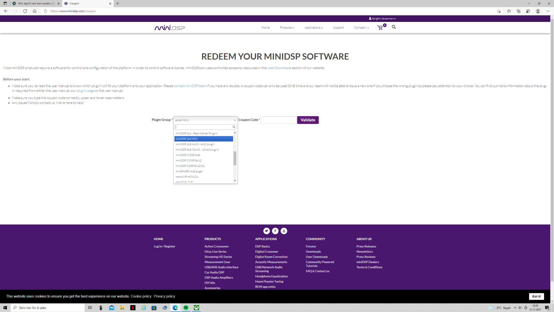Switch to the Mini dsp/2-veis horn system tab

[35, 3]
